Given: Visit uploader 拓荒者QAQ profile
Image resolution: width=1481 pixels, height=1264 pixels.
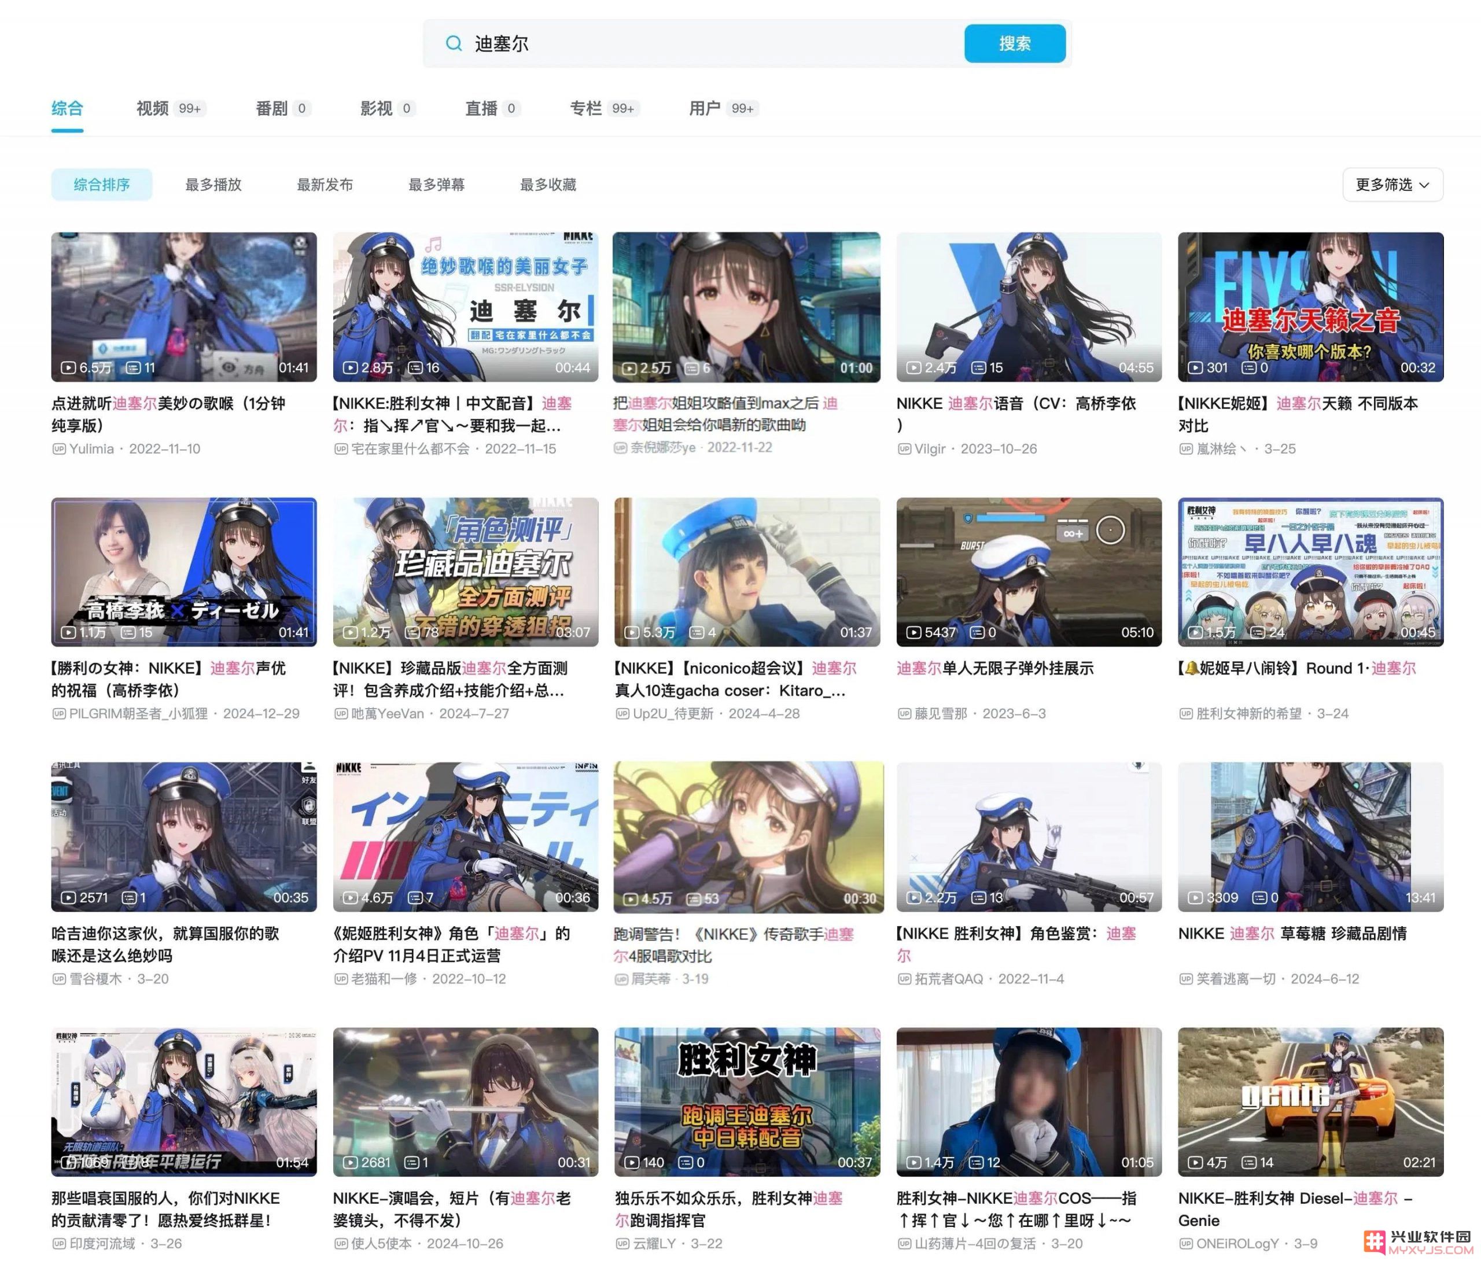Looking at the screenshot, I should pyautogui.click(x=949, y=979).
